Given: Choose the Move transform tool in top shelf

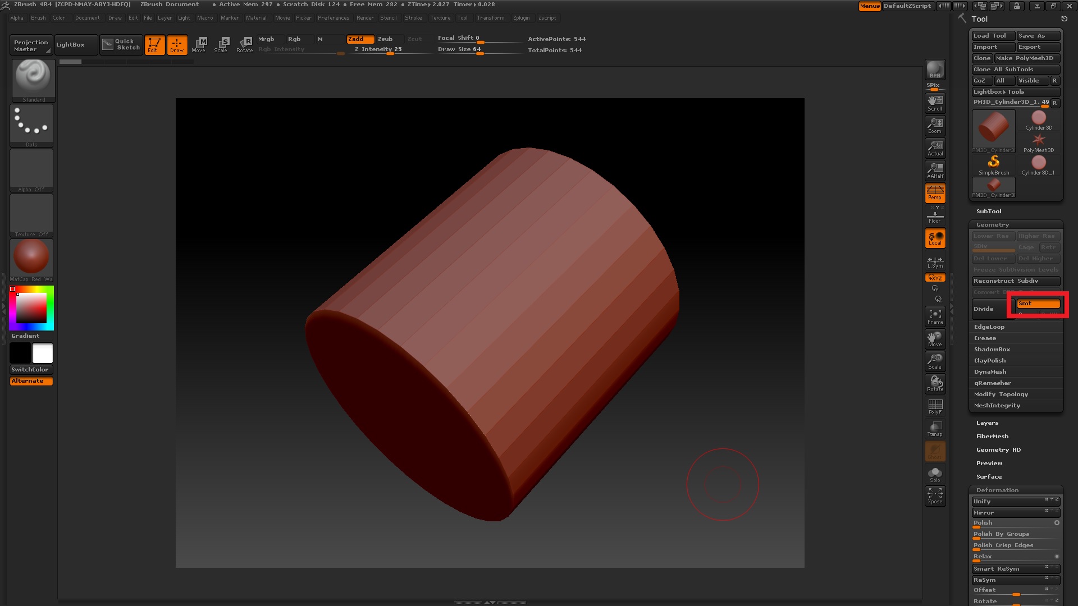Looking at the screenshot, I should tap(199, 45).
